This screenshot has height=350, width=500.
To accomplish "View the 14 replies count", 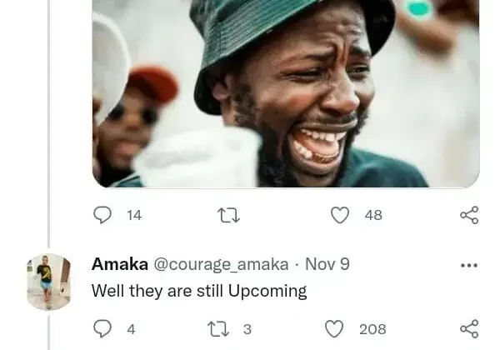I will tap(134, 215).
